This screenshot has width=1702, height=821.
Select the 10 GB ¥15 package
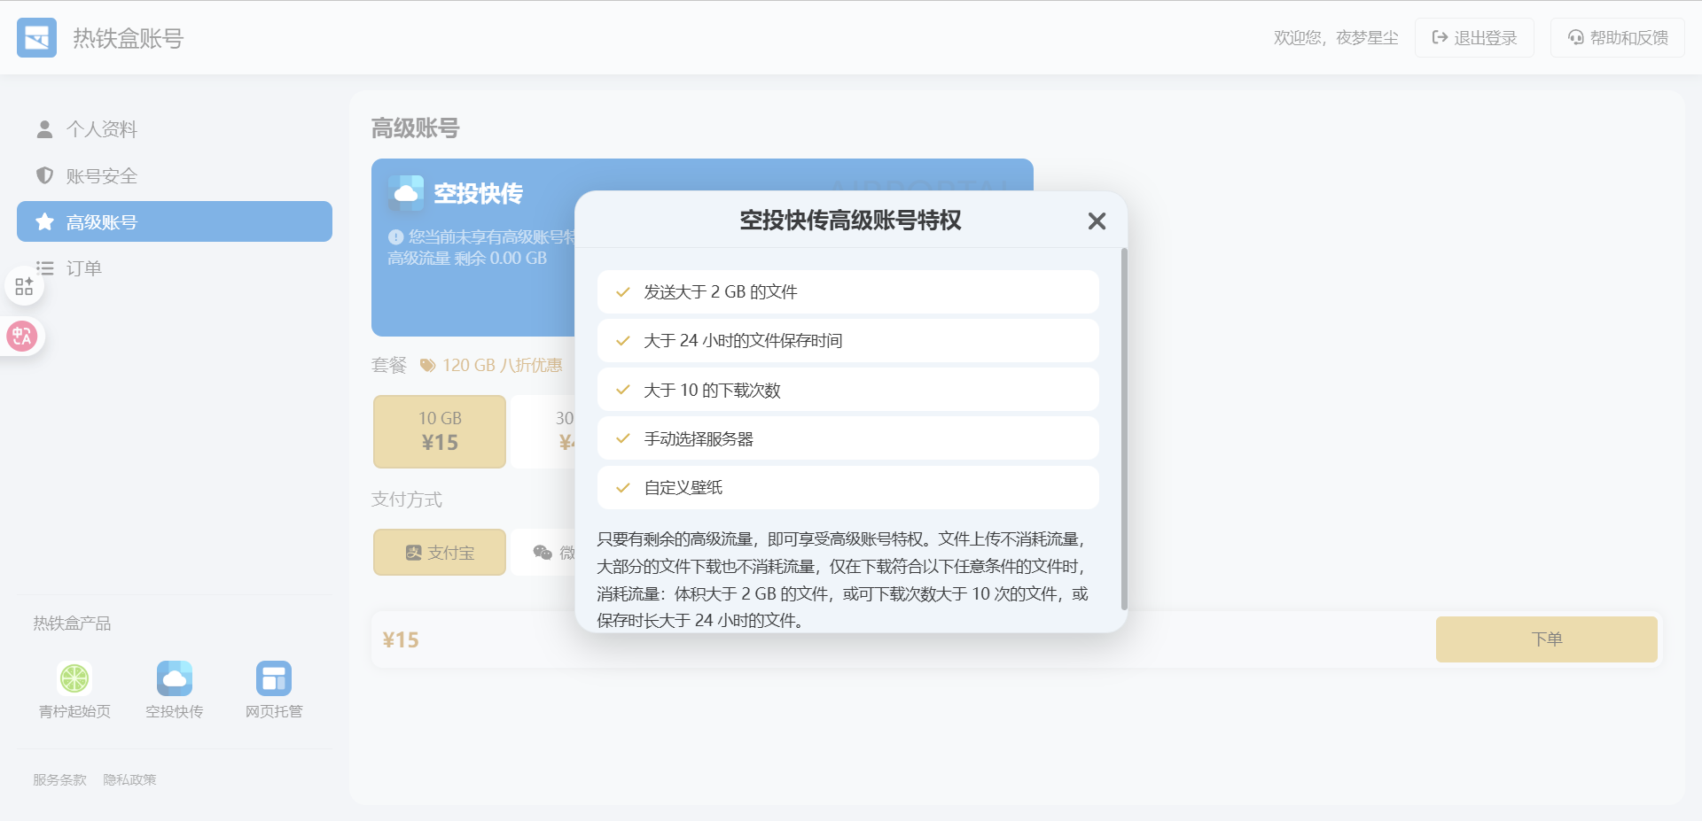(x=440, y=431)
